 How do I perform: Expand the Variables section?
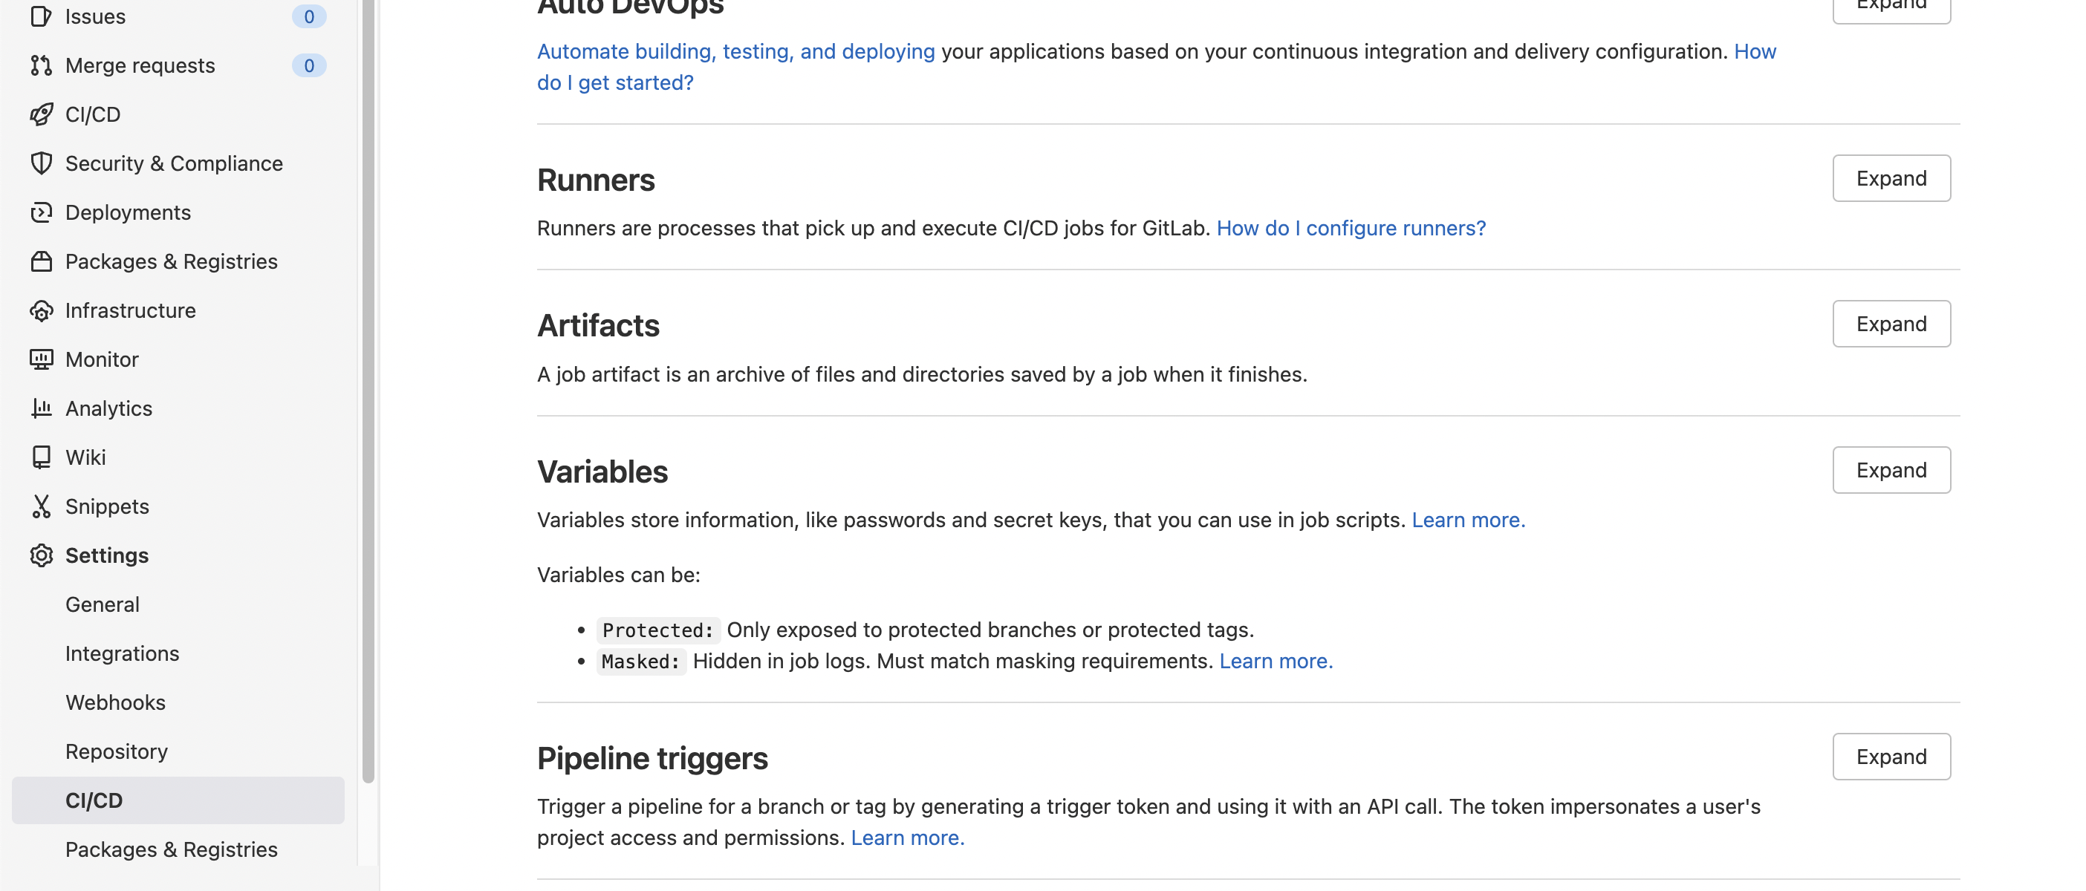tap(1891, 470)
